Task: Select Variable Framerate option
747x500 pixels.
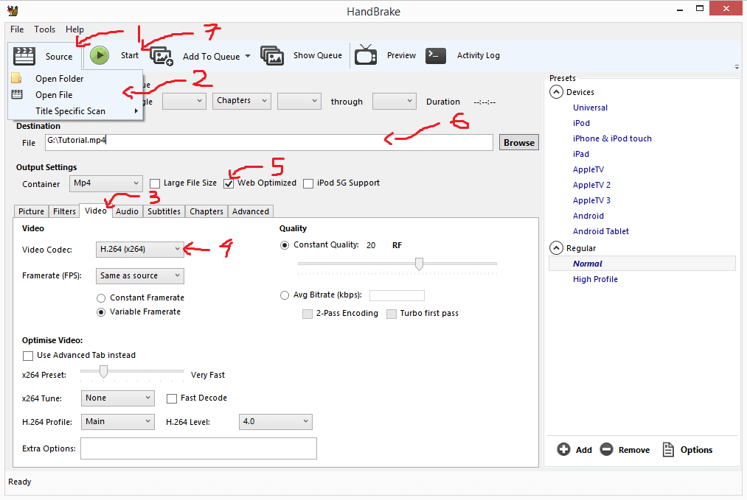Action: pyautogui.click(x=101, y=312)
